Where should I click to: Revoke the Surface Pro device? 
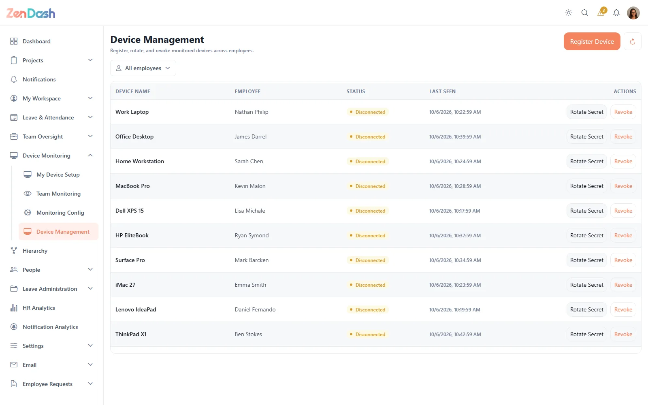pos(623,260)
